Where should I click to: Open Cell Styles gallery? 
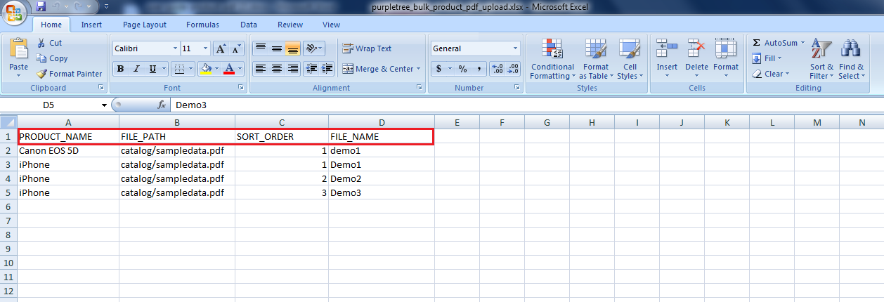(629, 59)
